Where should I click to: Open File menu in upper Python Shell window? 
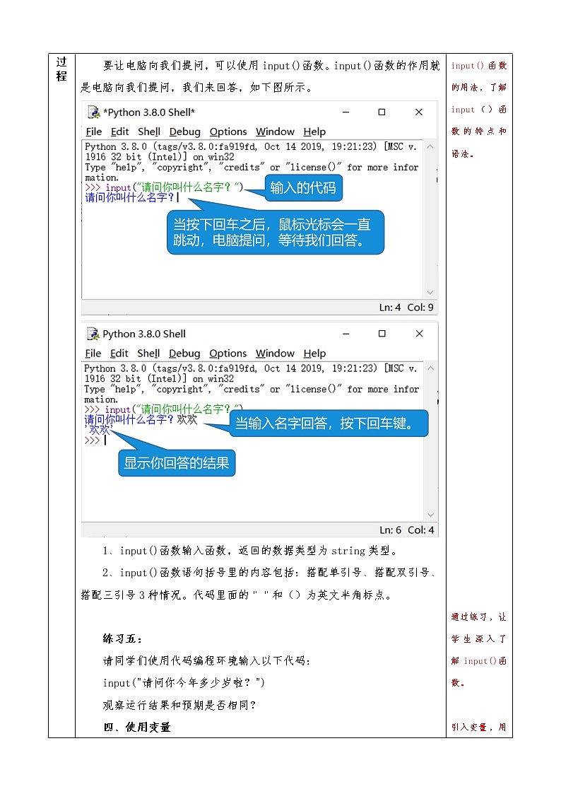(x=93, y=132)
